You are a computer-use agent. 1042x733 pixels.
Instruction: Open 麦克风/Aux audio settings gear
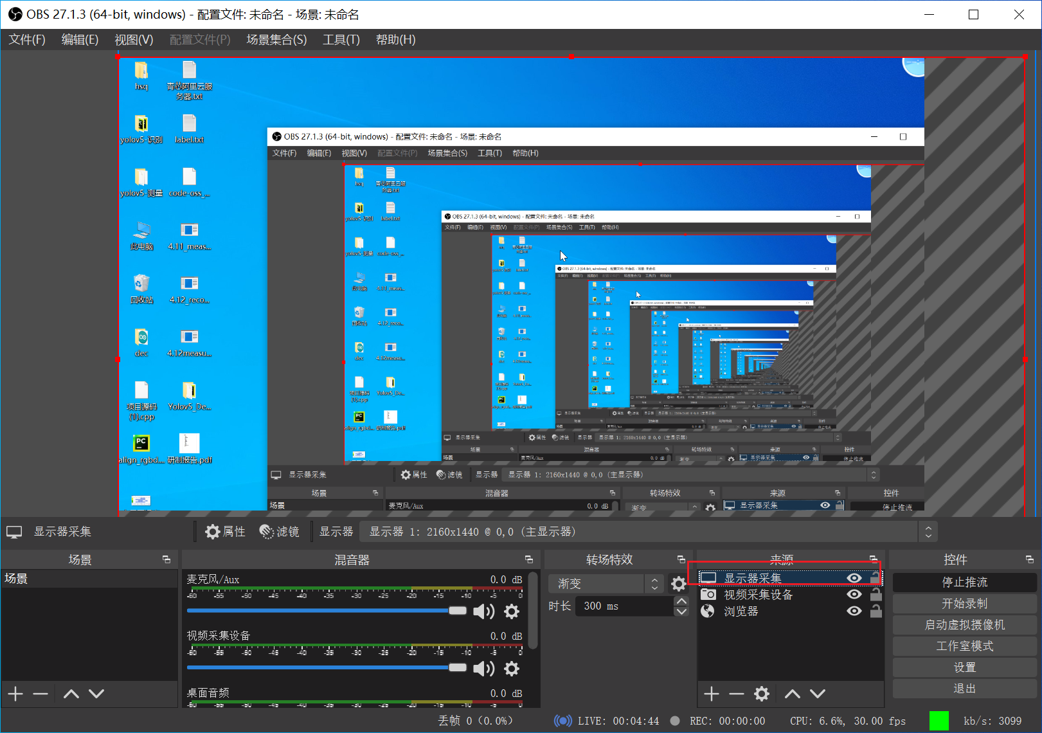[x=512, y=611]
